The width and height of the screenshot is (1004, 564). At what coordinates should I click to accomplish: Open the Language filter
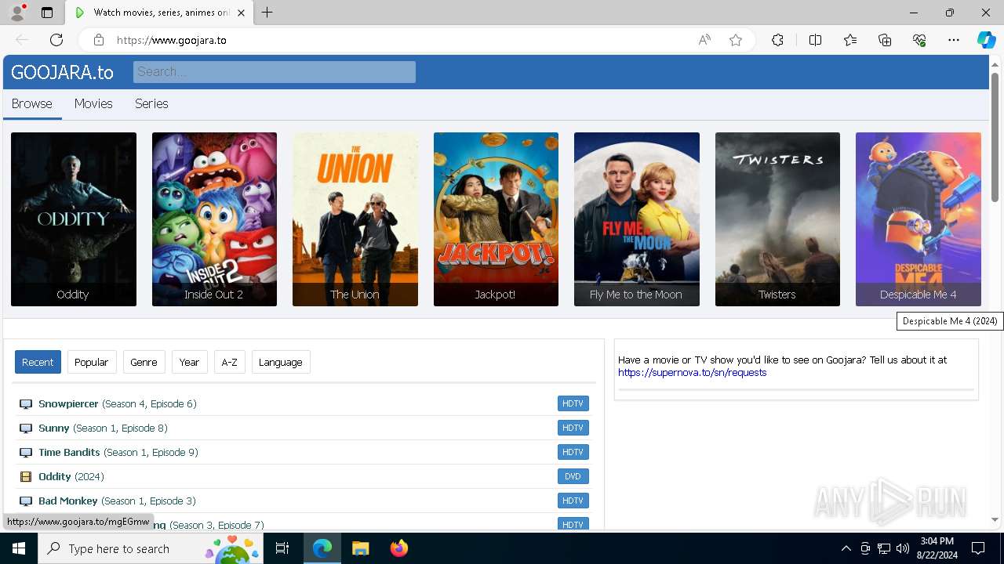281,362
